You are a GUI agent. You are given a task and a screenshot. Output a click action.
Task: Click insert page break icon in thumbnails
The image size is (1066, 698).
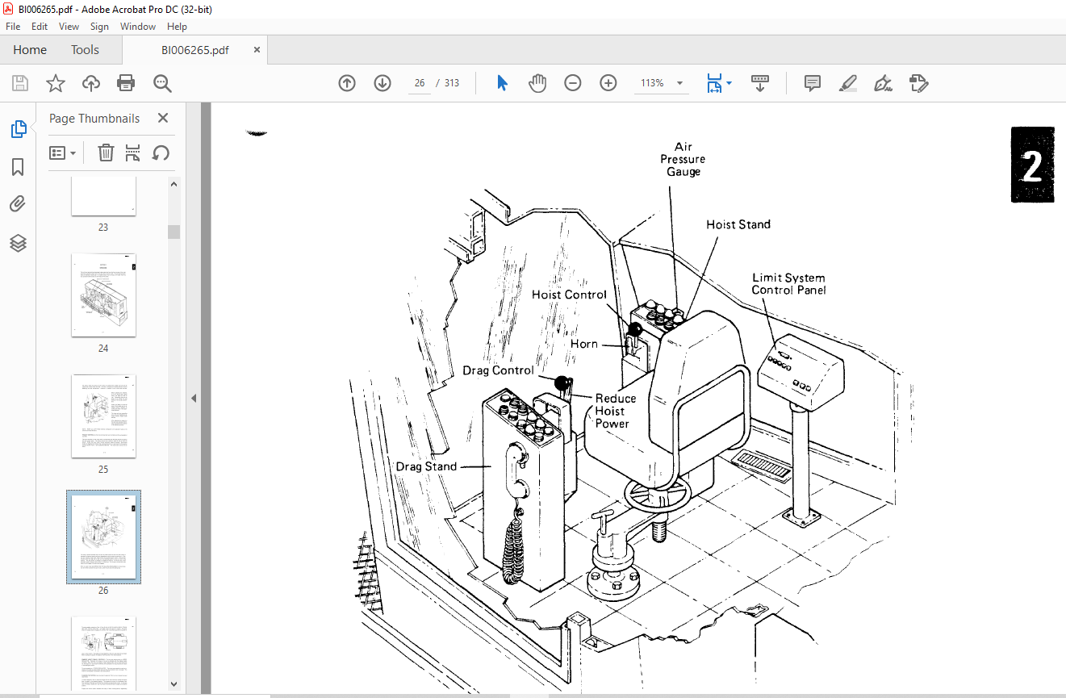[x=133, y=153]
